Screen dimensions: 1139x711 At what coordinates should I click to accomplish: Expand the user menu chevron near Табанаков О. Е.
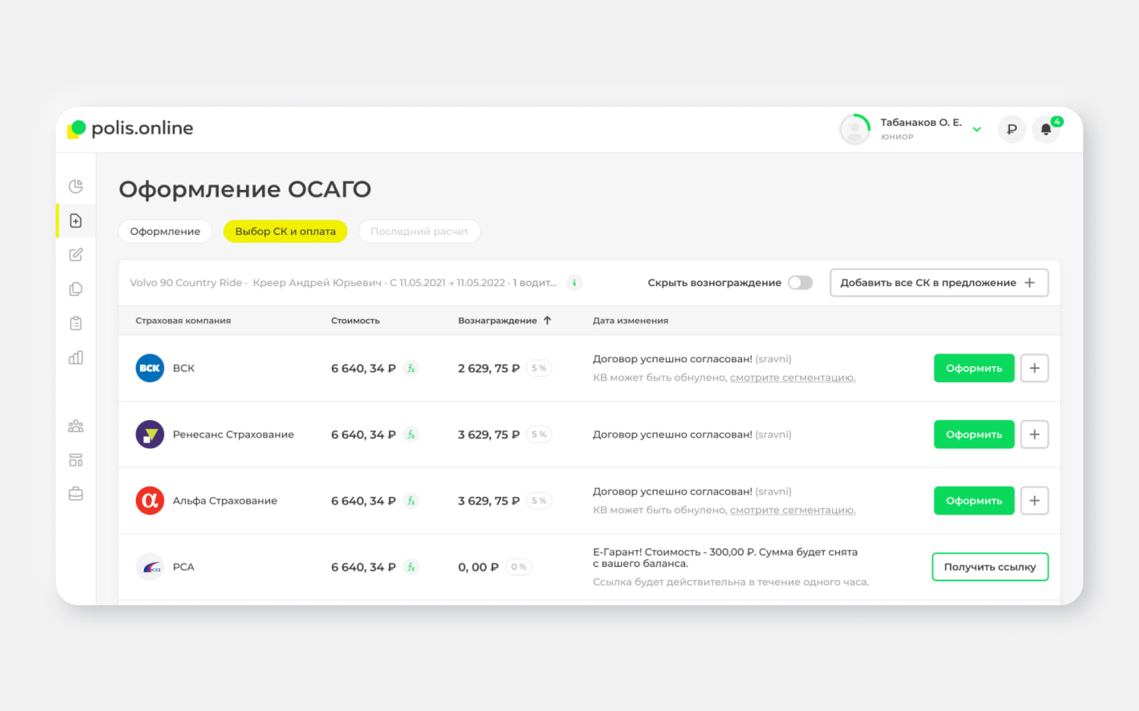tap(977, 130)
